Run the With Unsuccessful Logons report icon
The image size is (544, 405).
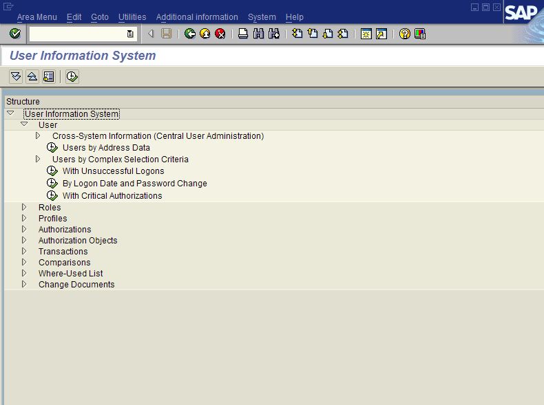(x=52, y=171)
